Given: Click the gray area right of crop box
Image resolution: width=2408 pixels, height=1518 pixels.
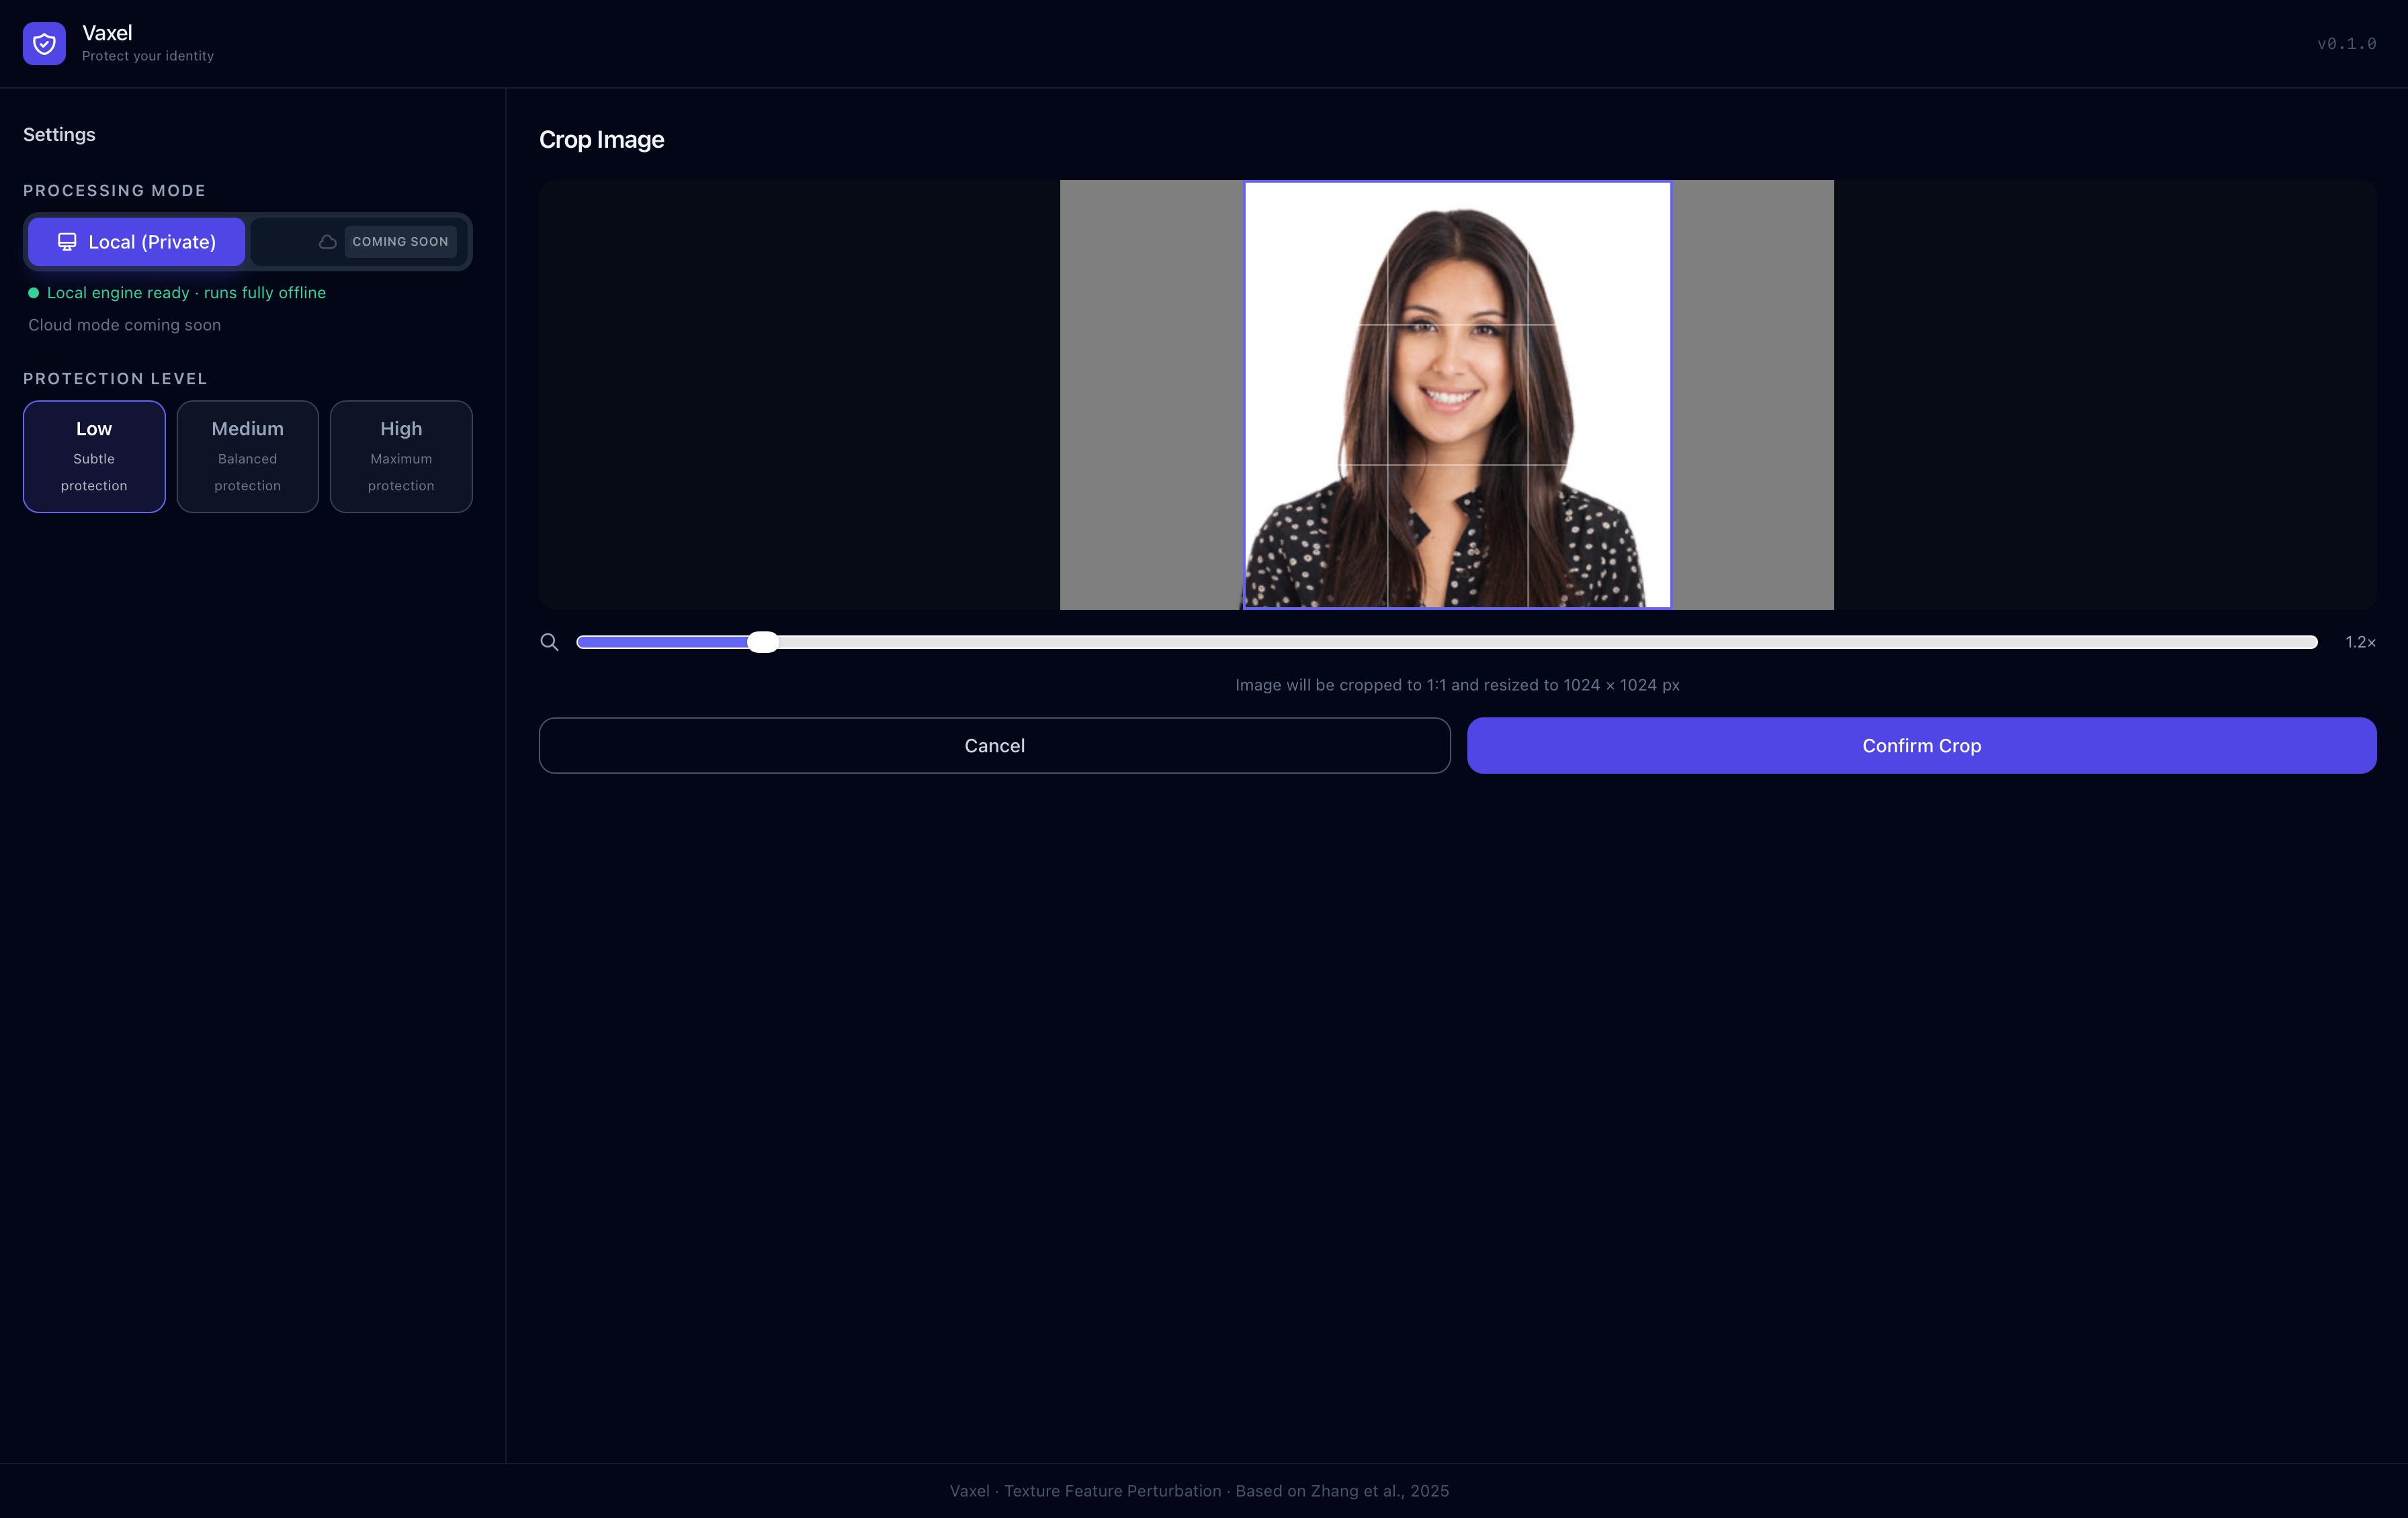Looking at the screenshot, I should [1752, 395].
